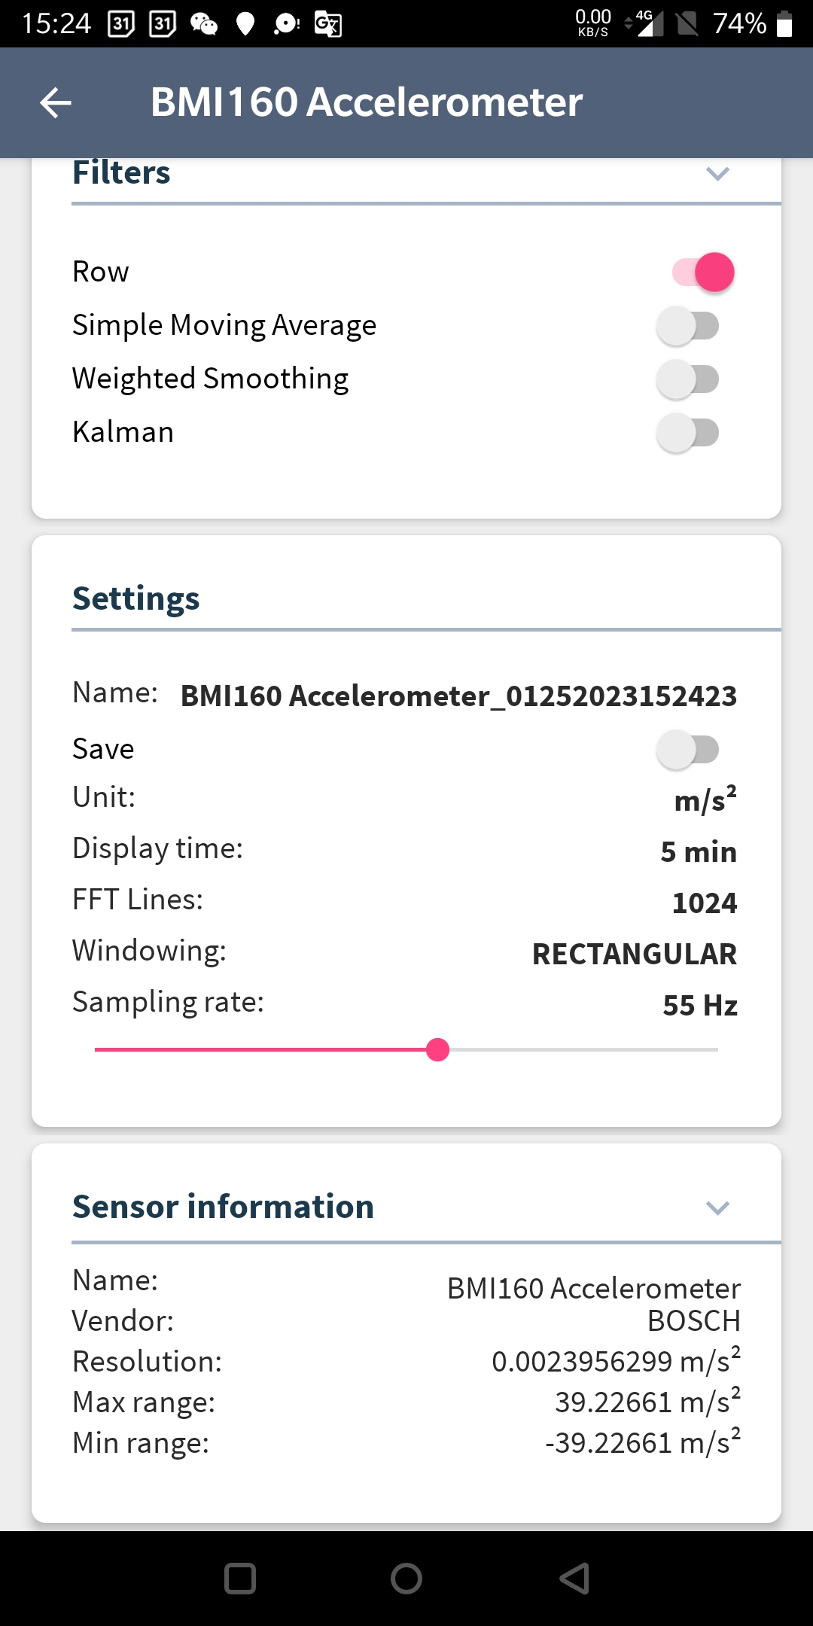
Task: Click the Sampling rate slider handle
Action: pyautogui.click(x=437, y=1049)
